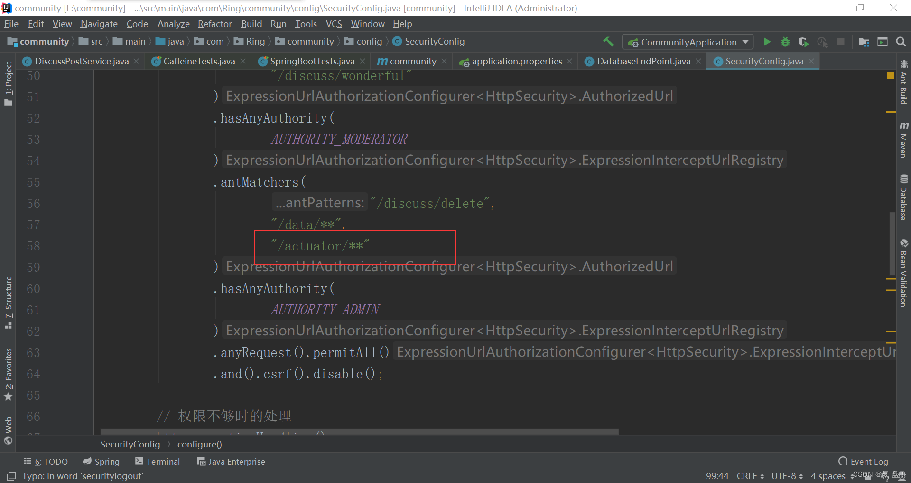The width and height of the screenshot is (911, 483).
Task: Change line separator CRLF selector
Action: point(750,476)
